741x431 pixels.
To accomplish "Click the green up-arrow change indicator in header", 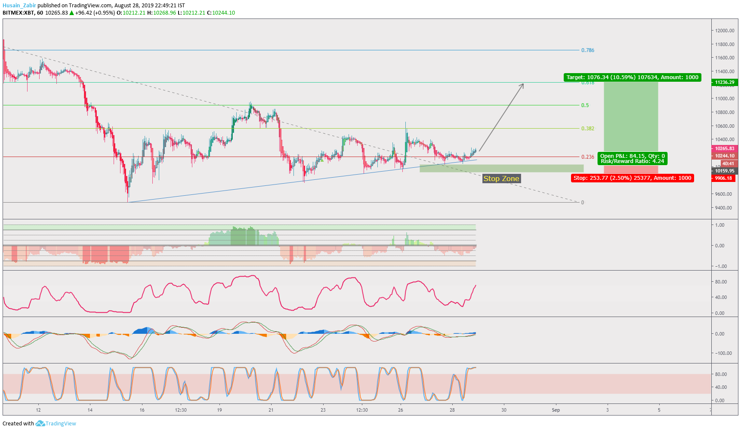I will (x=72, y=13).
